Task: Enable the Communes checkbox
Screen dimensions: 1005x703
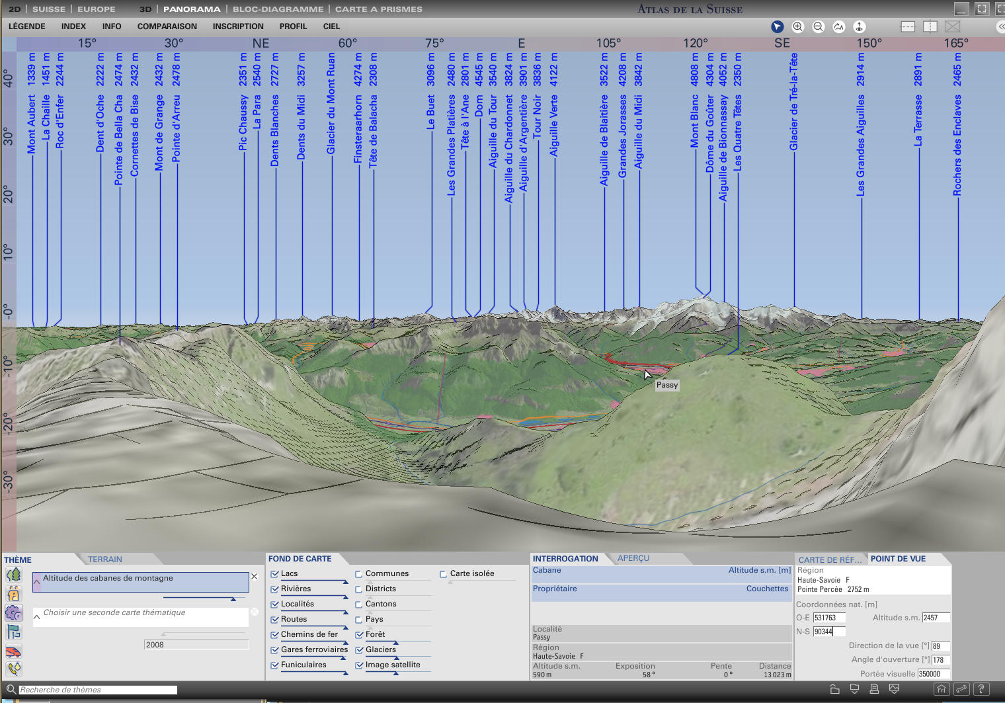Action: click(x=359, y=574)
